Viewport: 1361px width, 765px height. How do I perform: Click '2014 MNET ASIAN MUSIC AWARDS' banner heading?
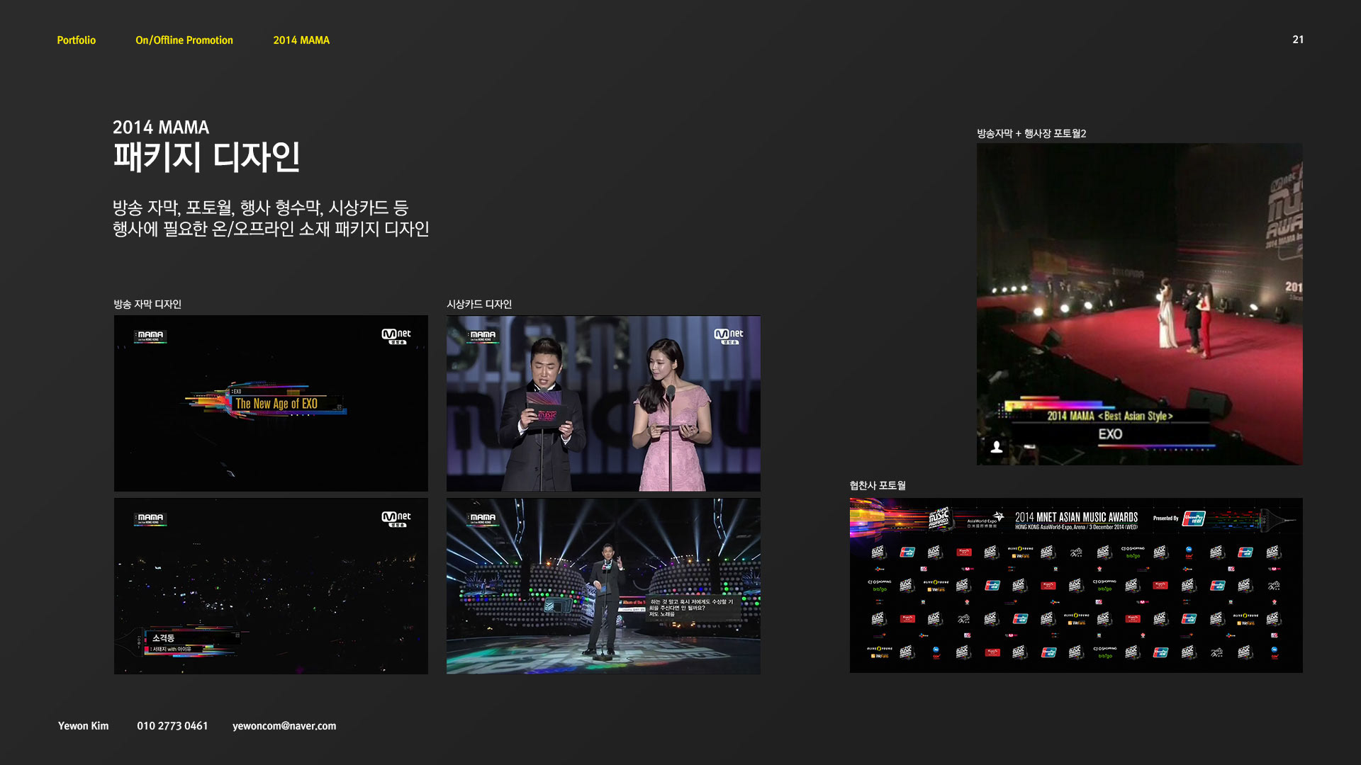pos(1076,517)
